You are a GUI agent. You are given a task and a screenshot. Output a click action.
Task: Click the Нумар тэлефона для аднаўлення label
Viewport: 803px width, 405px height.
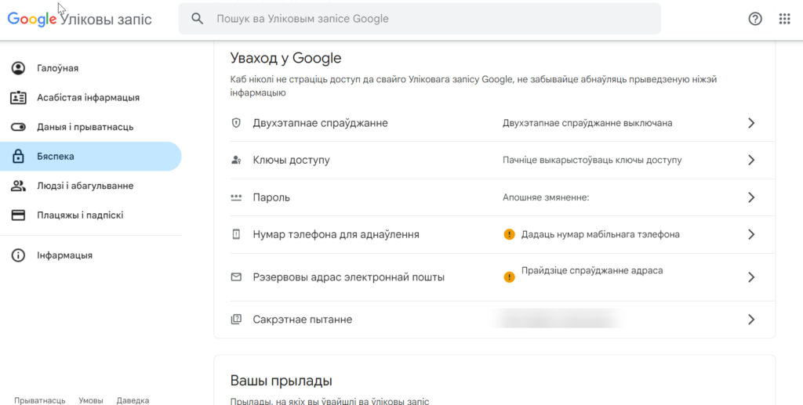(x=336, y=235)
